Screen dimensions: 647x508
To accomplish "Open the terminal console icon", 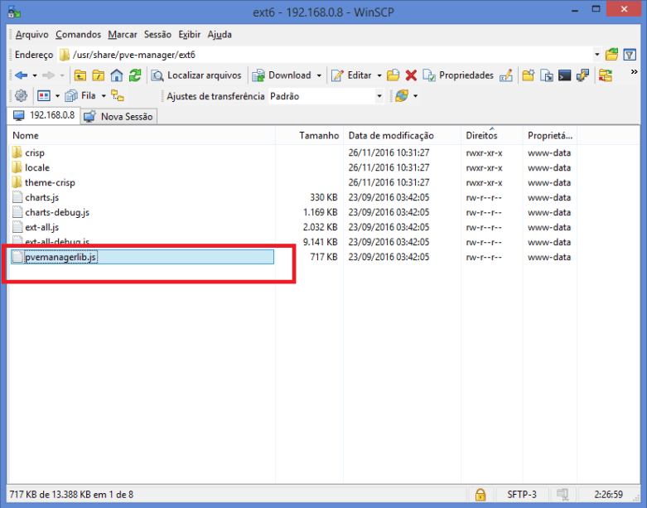I will (565, 75).
